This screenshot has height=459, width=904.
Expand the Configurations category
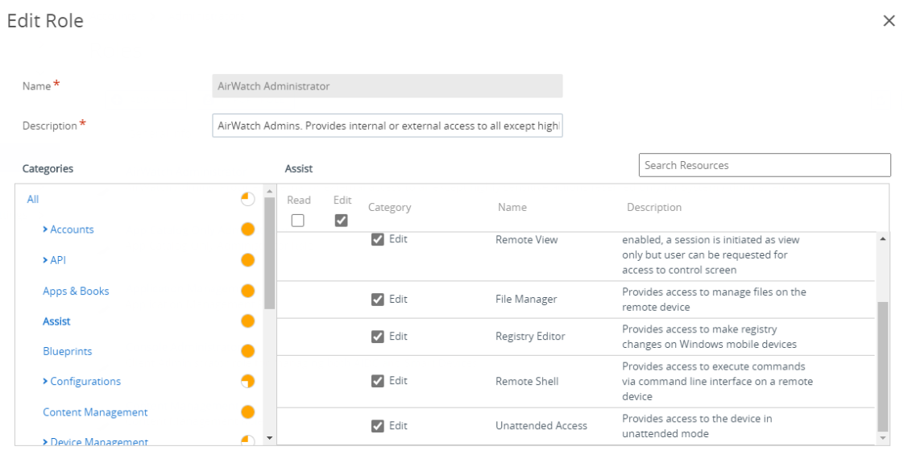coord(45,382)
